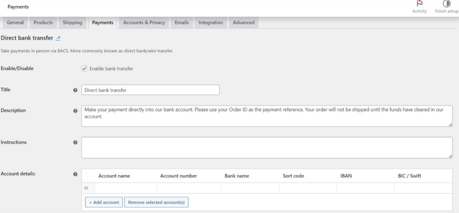Screen dimensions: 459x213
Task: Open the Products tab
Action: point(43,22)
